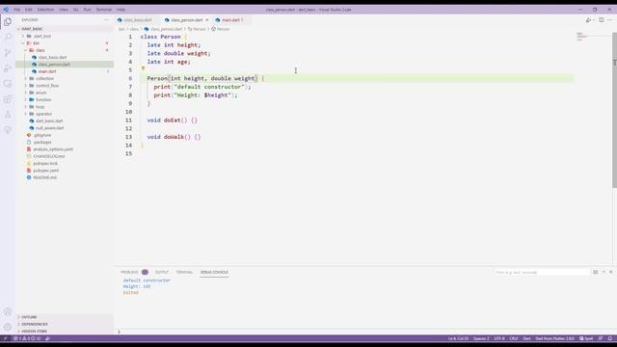Open the Search view in activity bar
The width and height of the screenshot is (617, 347).
(x=8, y=37)
